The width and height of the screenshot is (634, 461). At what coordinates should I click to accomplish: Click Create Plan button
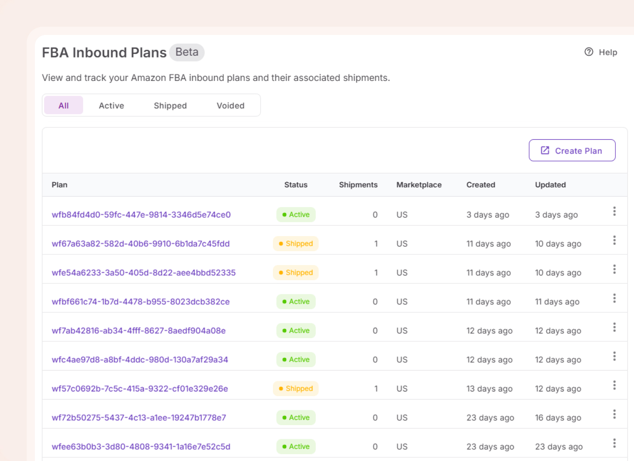(x=572, y=150)
